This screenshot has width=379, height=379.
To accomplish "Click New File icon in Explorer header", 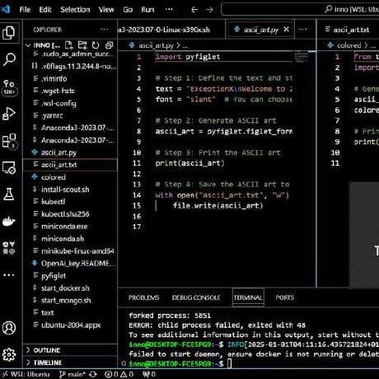I will [68, 45].
